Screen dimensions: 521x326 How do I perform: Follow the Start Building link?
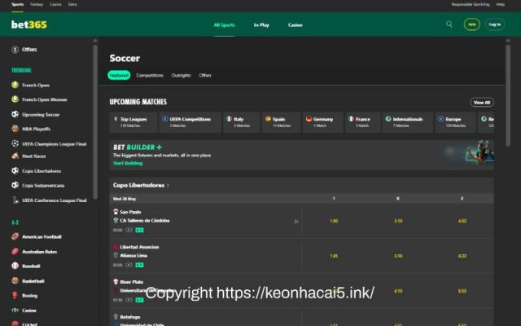(128, 163)
